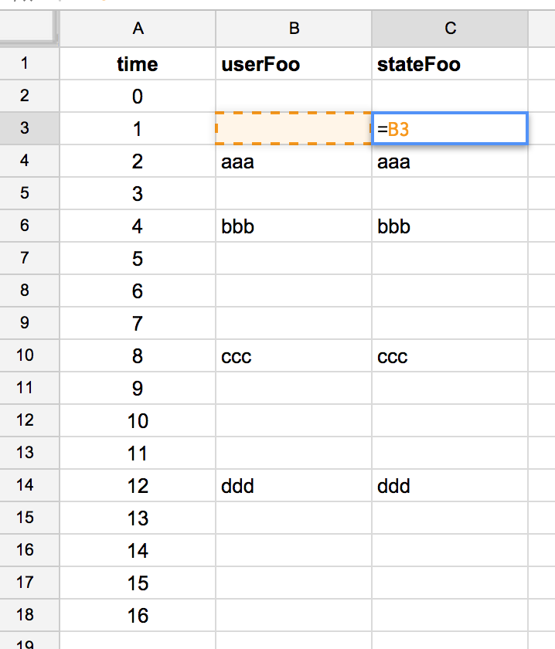Image resolution: width=555 pixels, height=649 pixels.
Task: Select the dashed-border cell B3
Action: [x=294, y=128]
